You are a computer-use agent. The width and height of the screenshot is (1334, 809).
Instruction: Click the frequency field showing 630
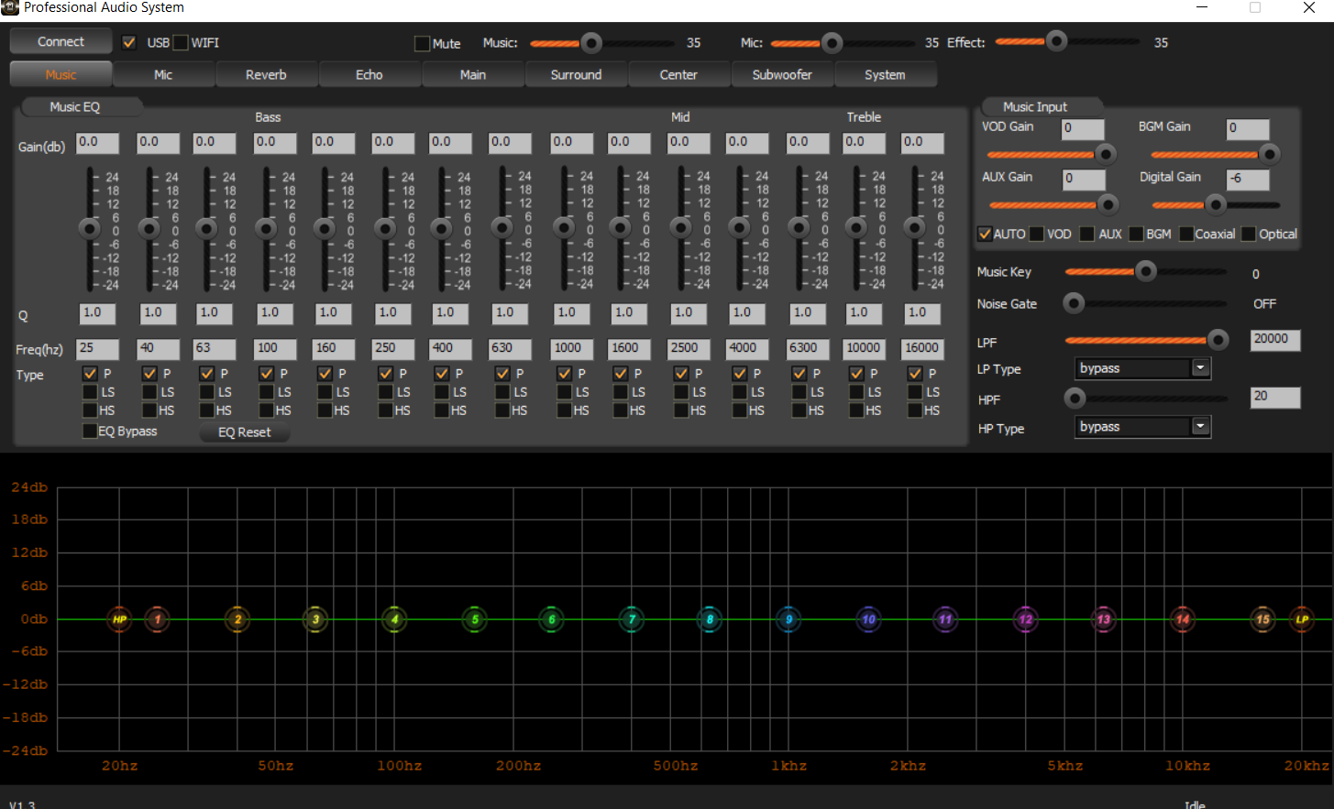click(x=510, y=348)
